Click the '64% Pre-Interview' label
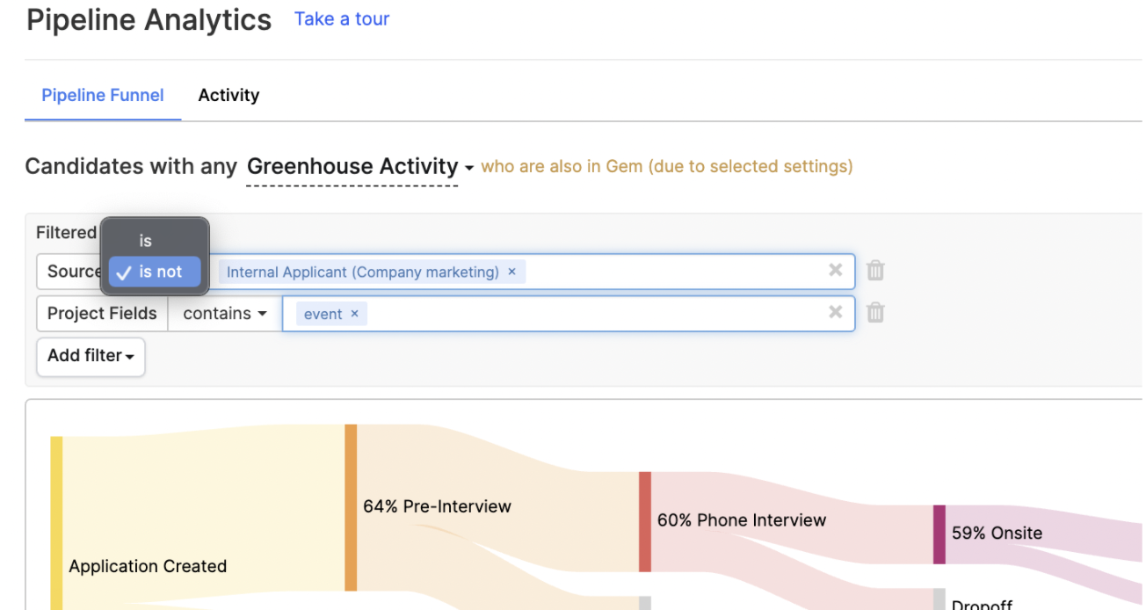Viewport: 1146px width, 610px height. pos(437,506)
